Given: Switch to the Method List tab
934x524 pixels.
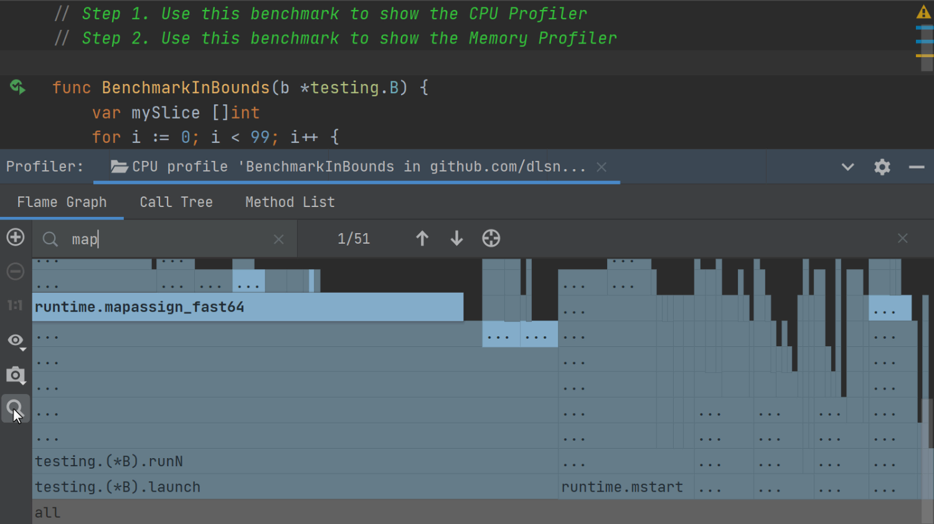Looking at the screenshot, I should [290, 203].
